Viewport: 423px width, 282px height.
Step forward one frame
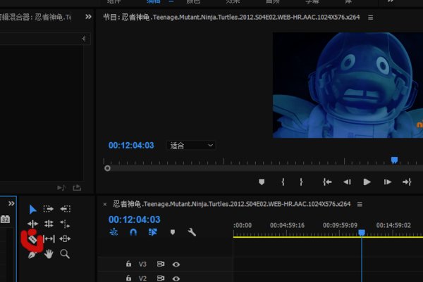(x=387, y=182)
